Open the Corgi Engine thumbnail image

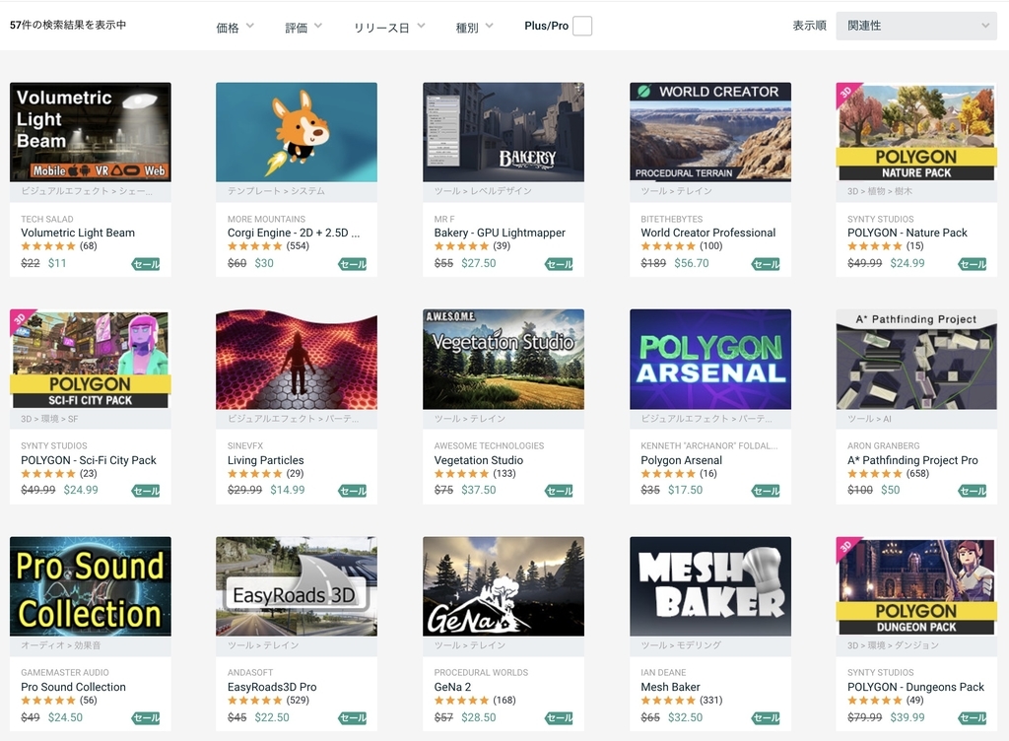[x=297, y=132]
